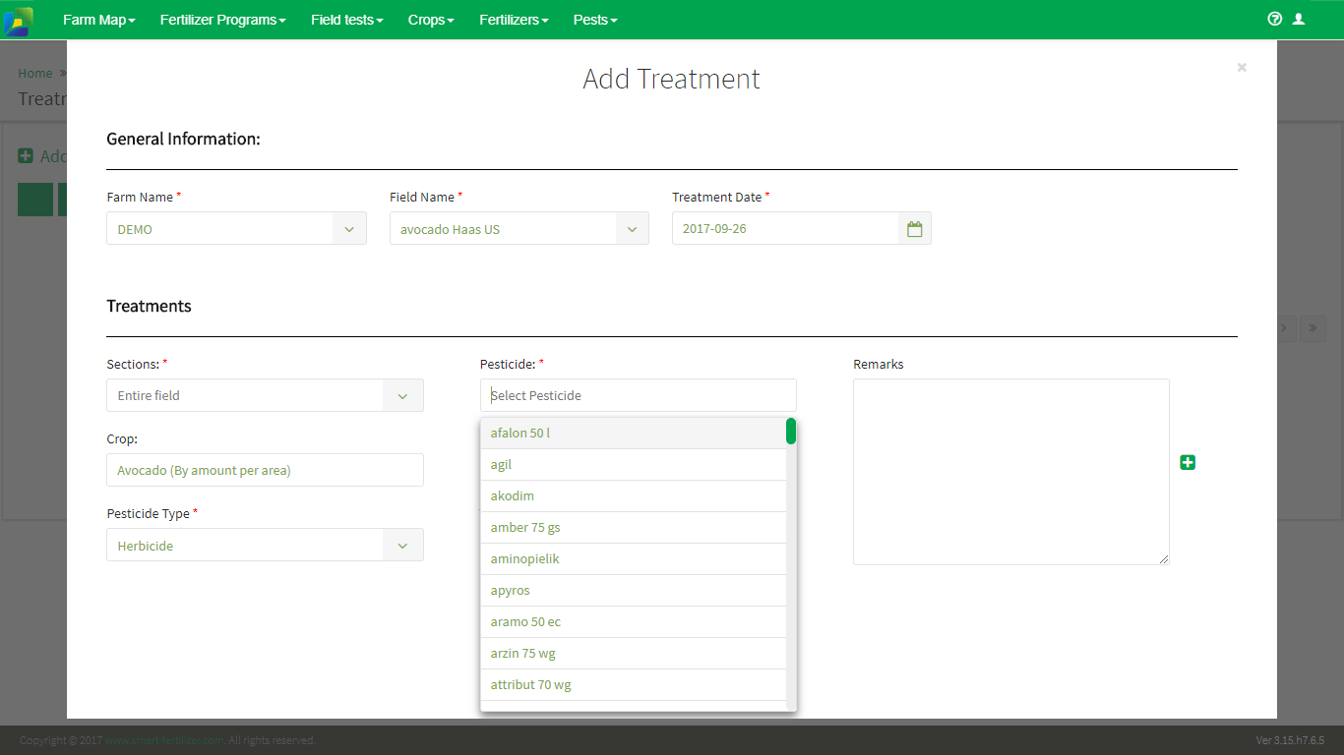Open the Crops menu
1344x755 pixels.
431,20
